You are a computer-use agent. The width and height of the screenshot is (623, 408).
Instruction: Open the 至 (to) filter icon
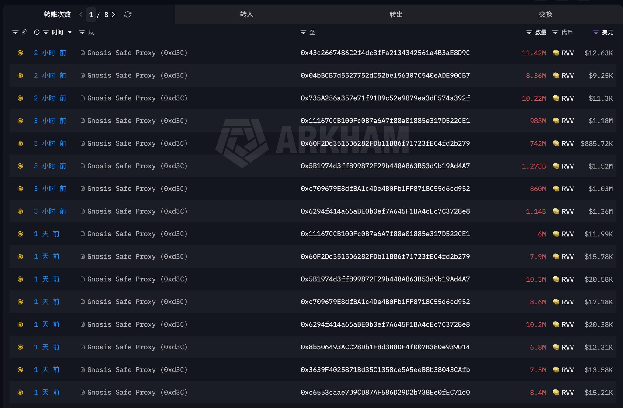pyautogui.click(x=303, y=32)
